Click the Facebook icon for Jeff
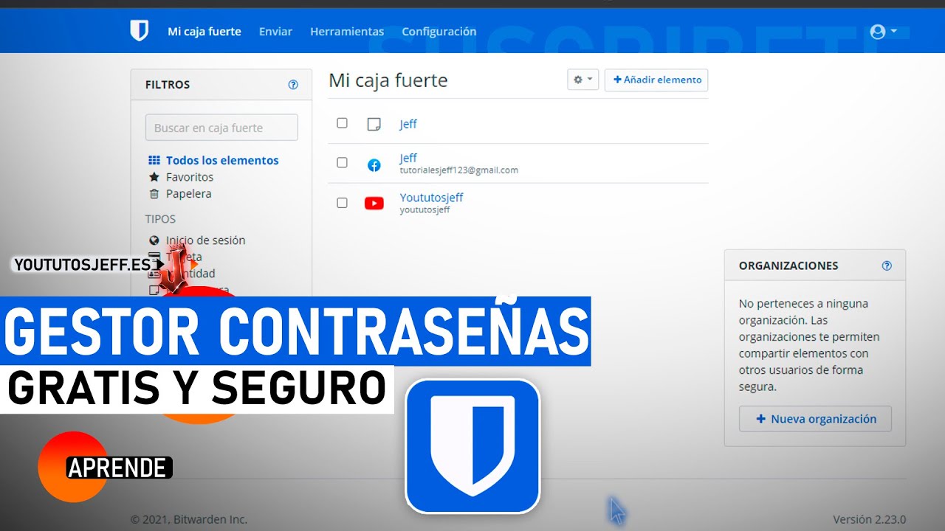This screenshot has height=531, width=945. pyautogui.click(x=374, y=165)
